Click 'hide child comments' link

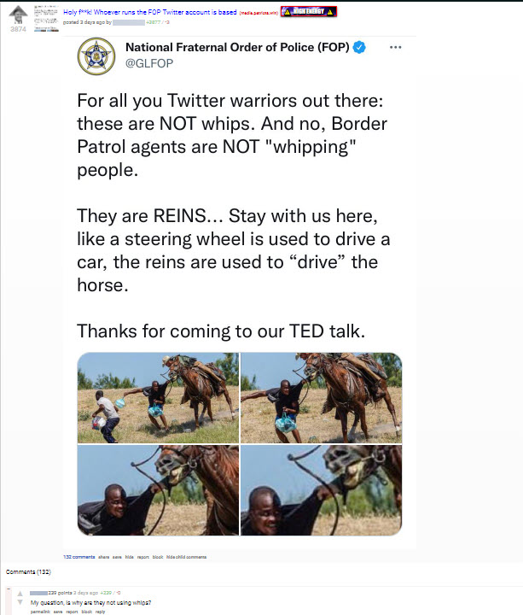(186, 557)
